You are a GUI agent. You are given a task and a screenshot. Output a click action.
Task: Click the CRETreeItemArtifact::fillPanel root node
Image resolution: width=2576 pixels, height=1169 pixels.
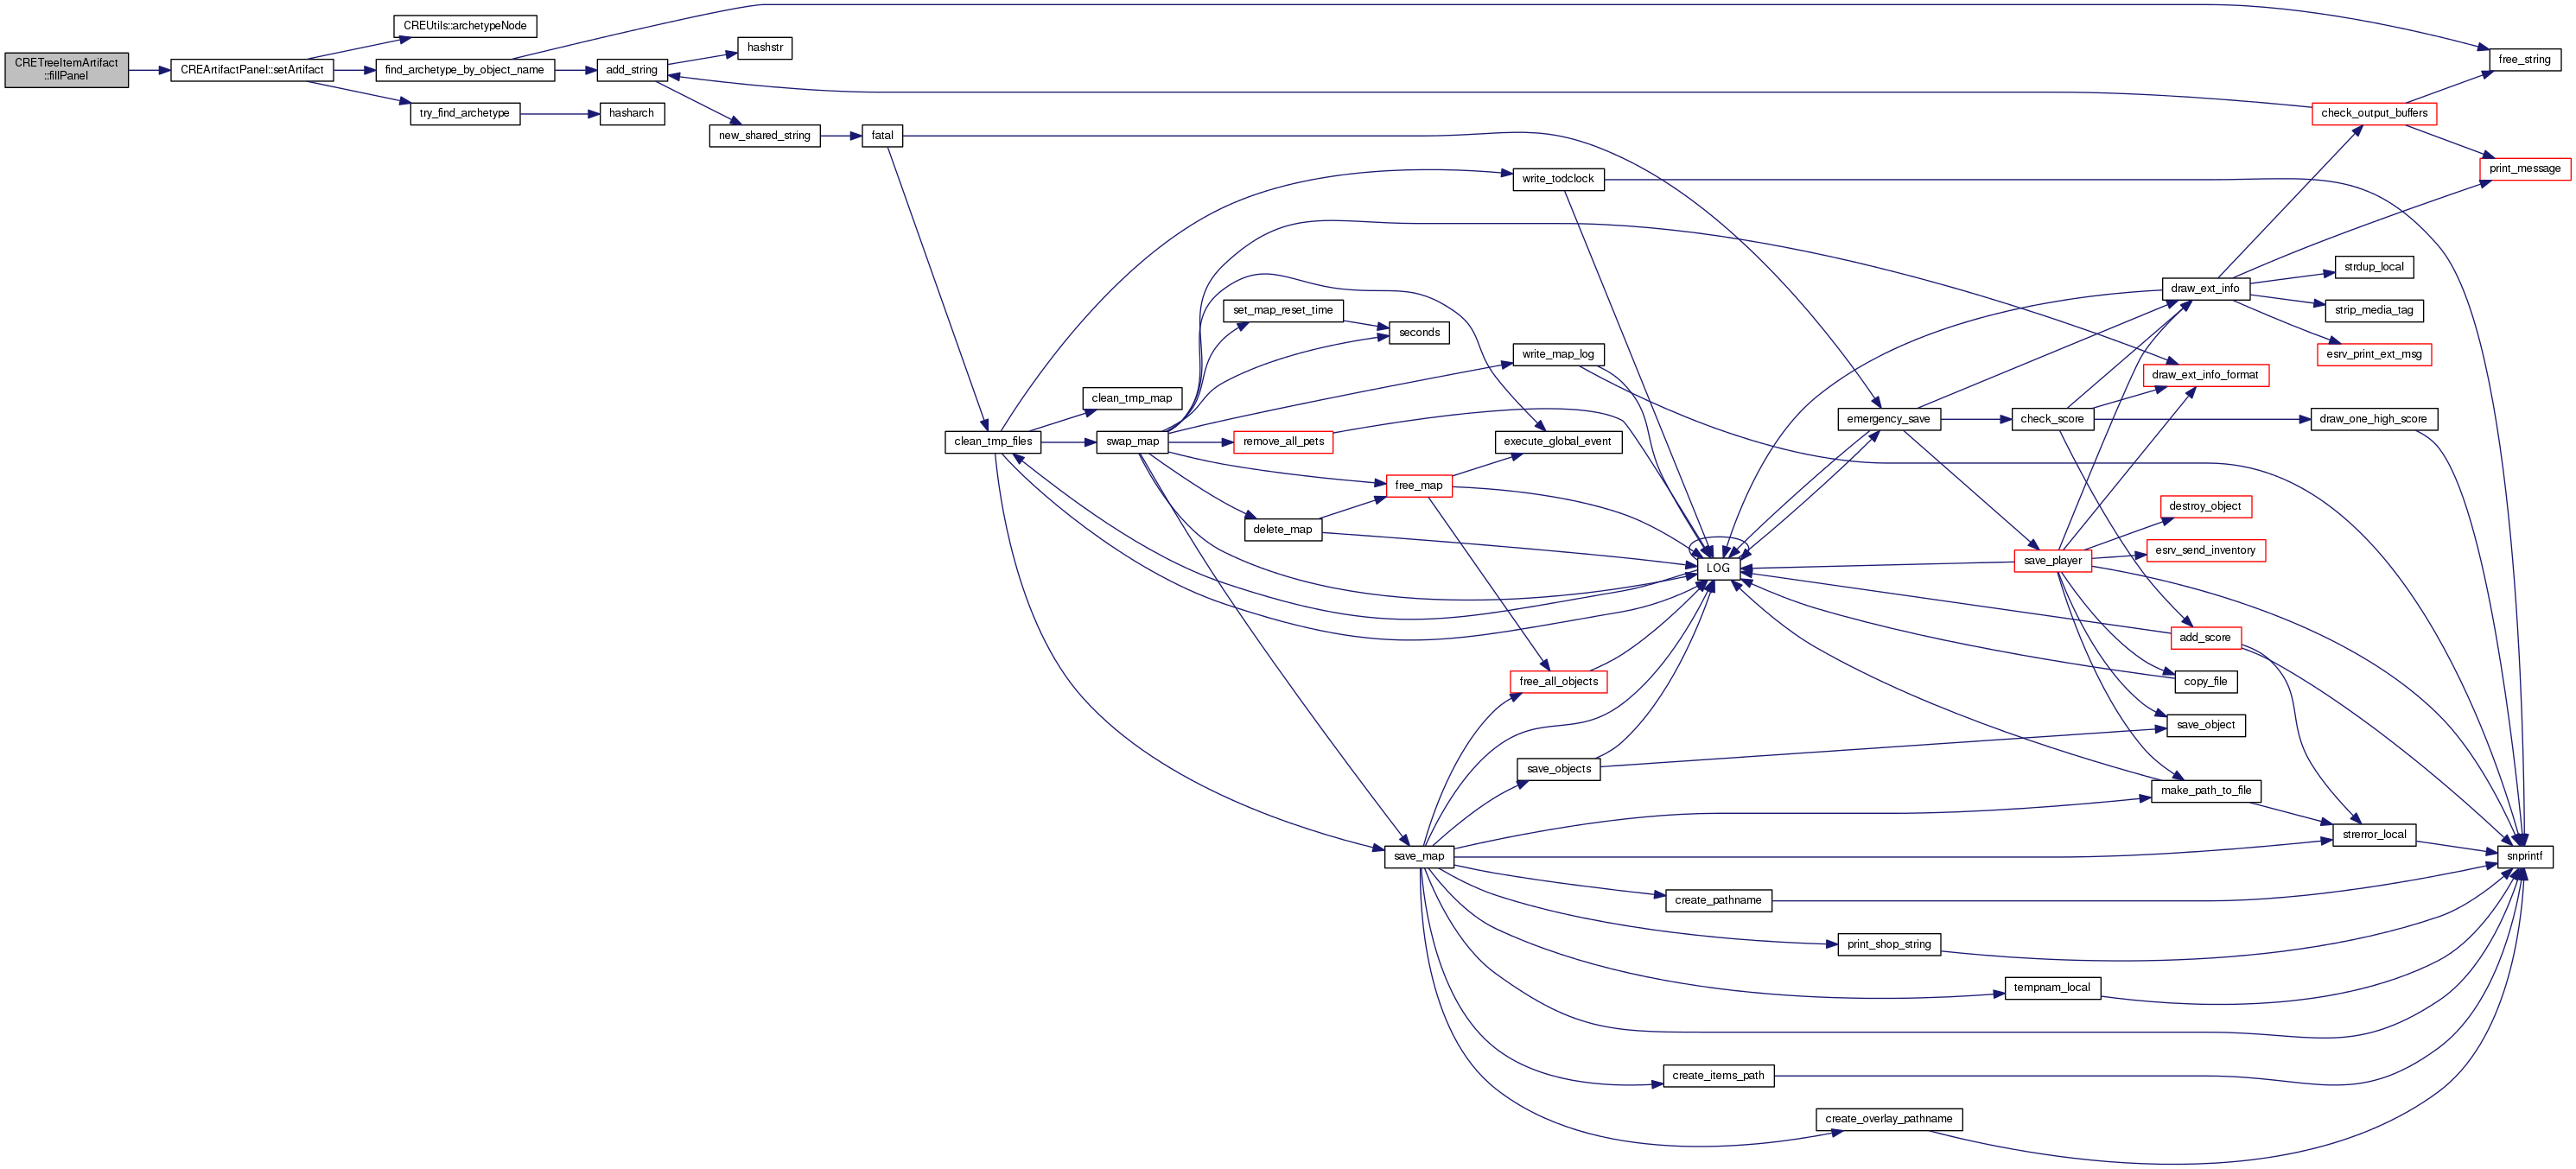click(x=66, y=69)
